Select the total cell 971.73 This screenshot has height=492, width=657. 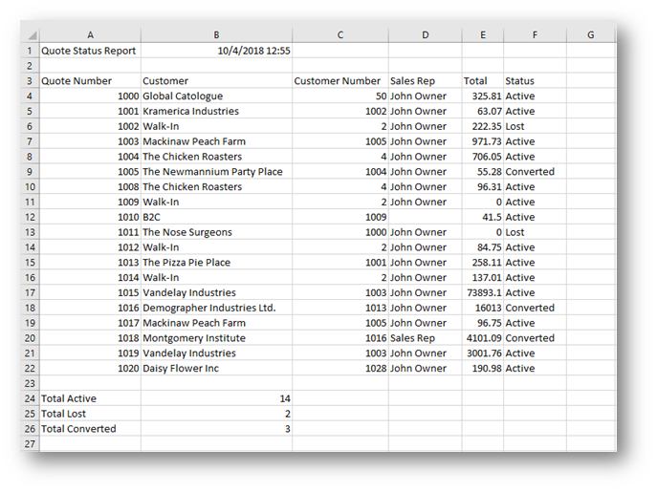[483, 141]
